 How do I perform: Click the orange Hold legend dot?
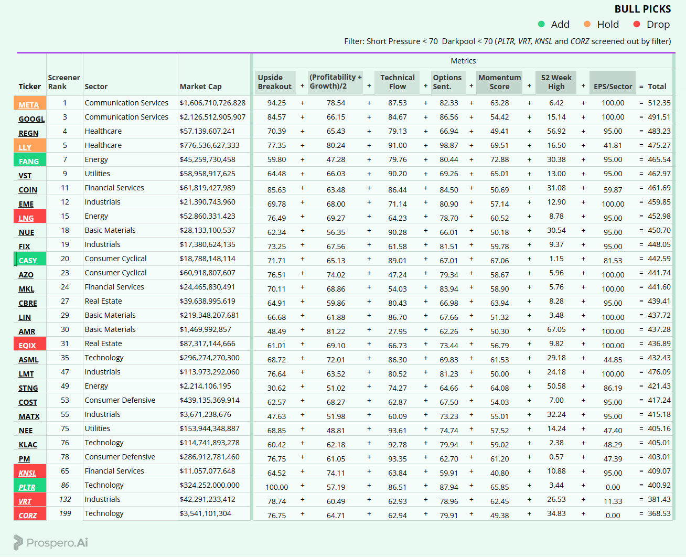pos(587,24)
